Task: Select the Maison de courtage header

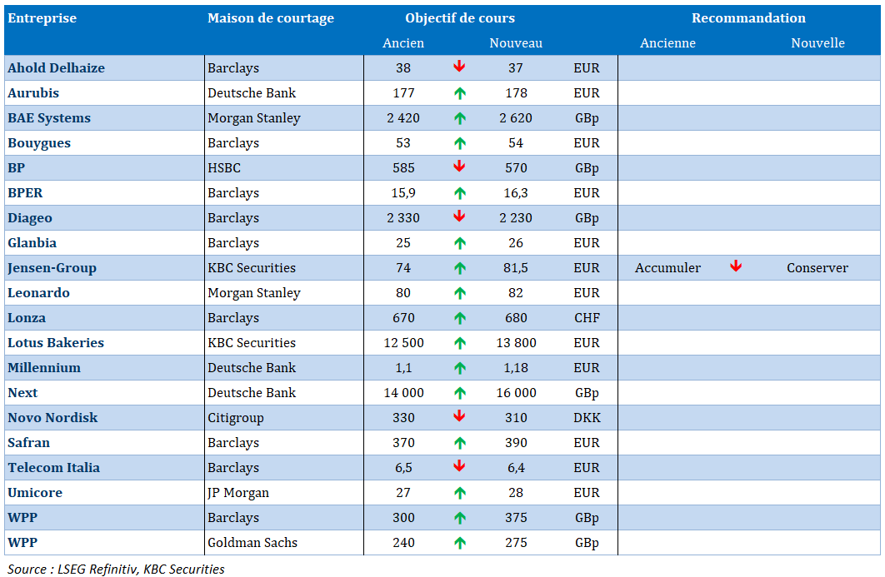Action: pos(271,18)
